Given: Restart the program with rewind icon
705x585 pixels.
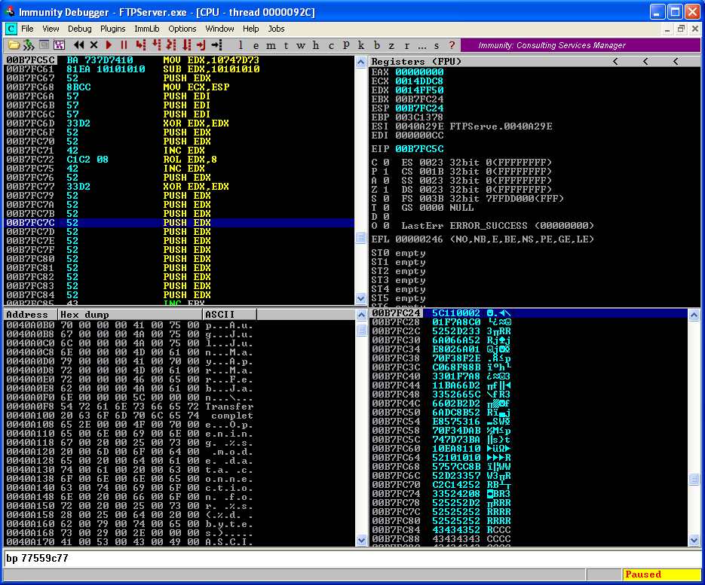Looking at the screenshot, I should pos(78,45).
